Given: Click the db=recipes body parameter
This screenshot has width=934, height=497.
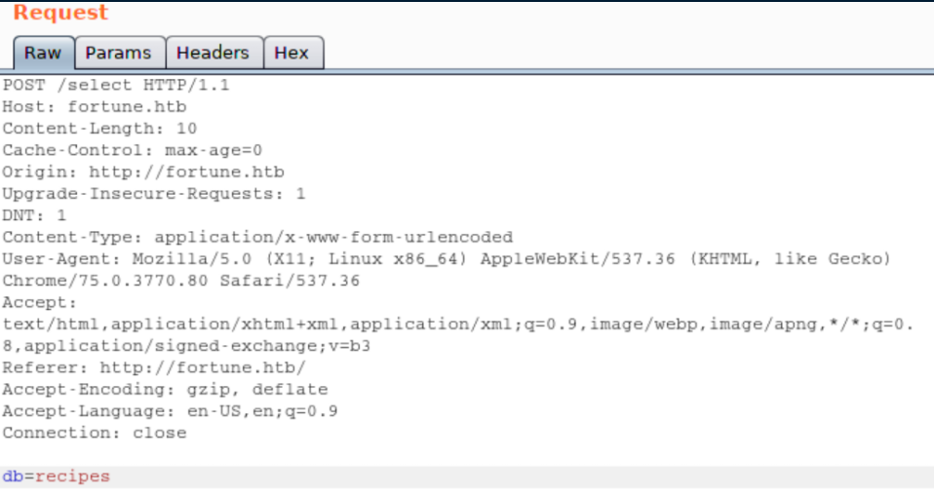Looking at the screenshot, I should (x=56, y=477).
